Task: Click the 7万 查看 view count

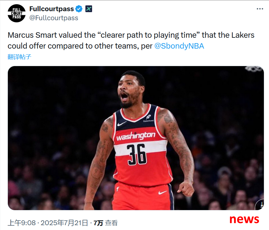Action: (x=105, y=223)
